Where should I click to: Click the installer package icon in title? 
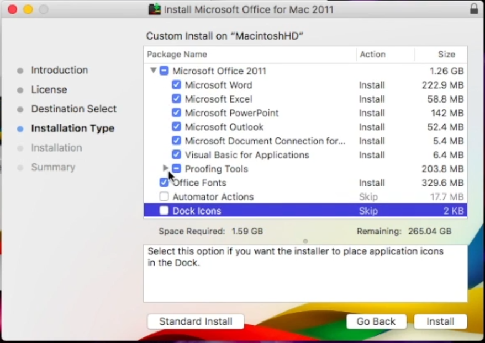(155, 9)
